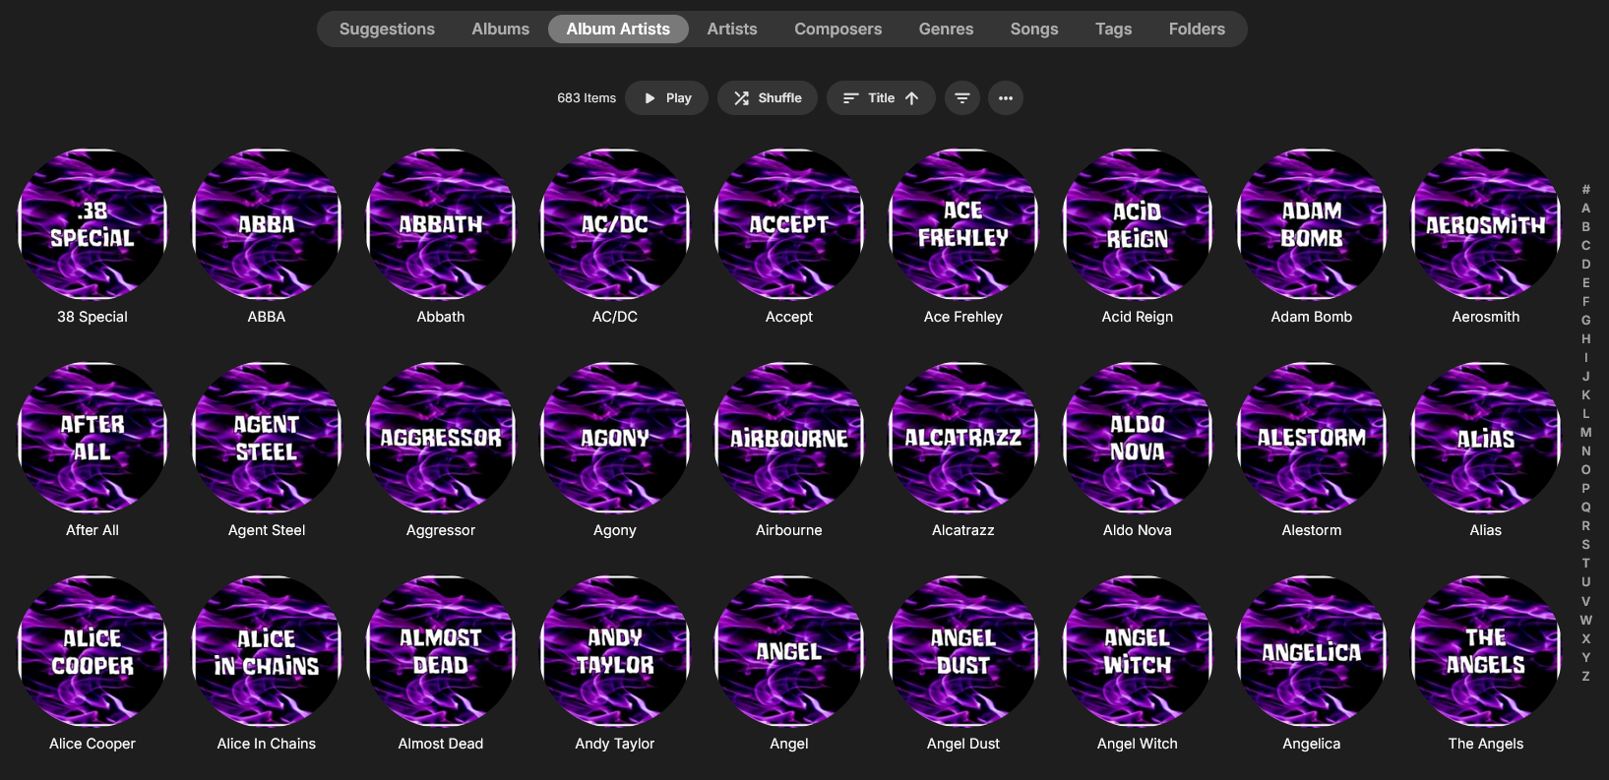Open the Ace Frehley artist thumbnail
1609x780 pixels.
tap(963, 224)
